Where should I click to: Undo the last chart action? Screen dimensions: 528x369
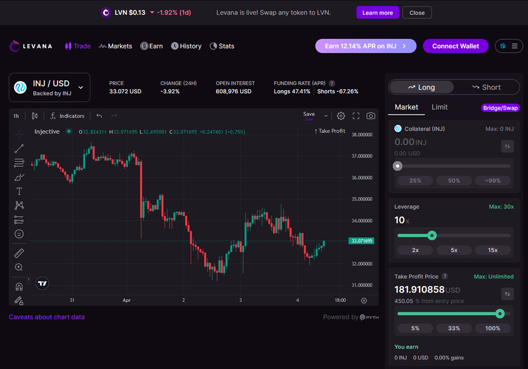99,116
